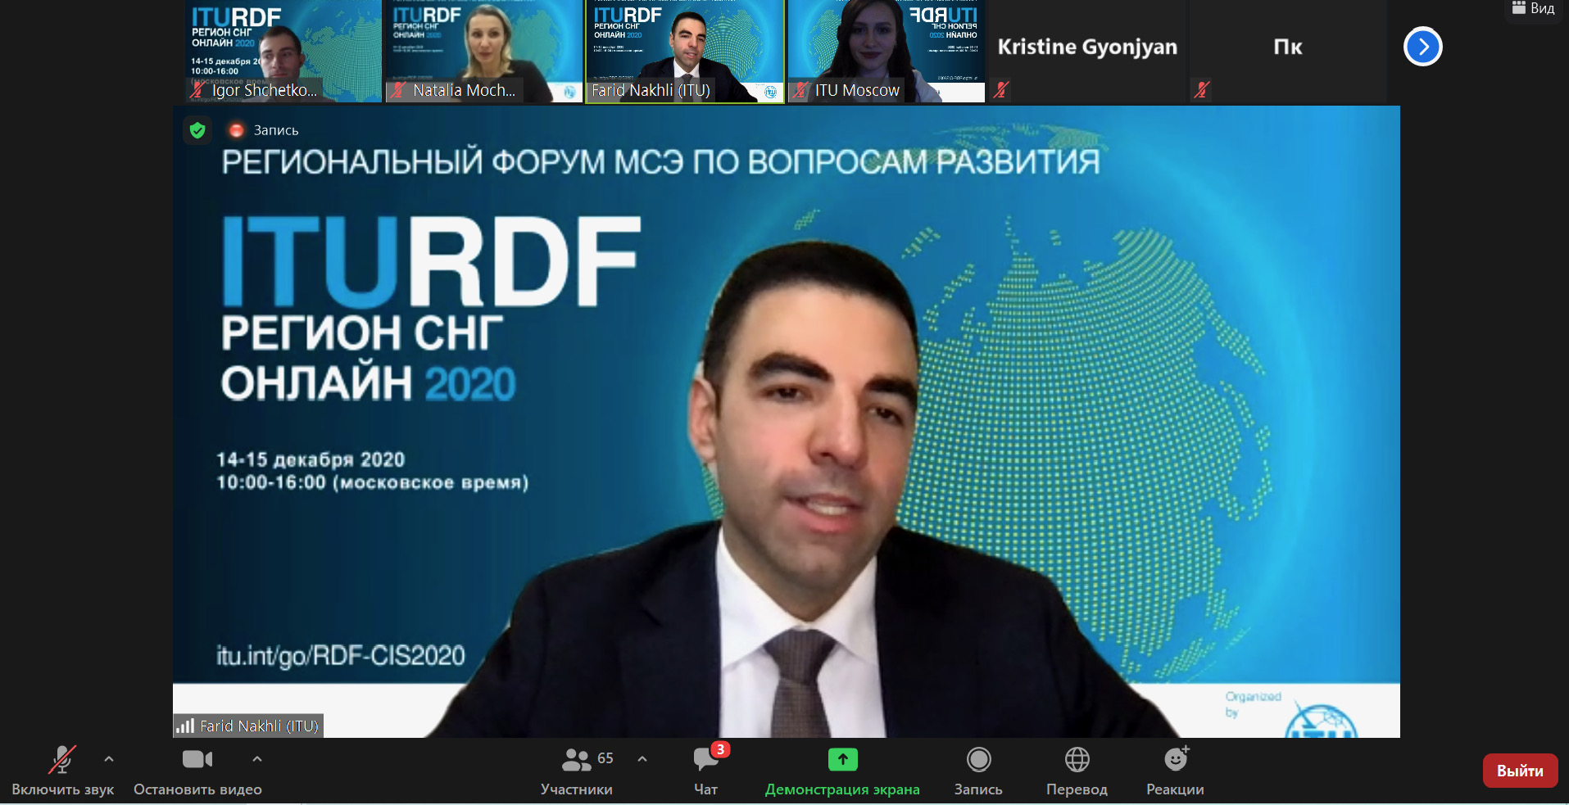
Task: Switch layout via the Вид button
Action: click(1534, 8)
